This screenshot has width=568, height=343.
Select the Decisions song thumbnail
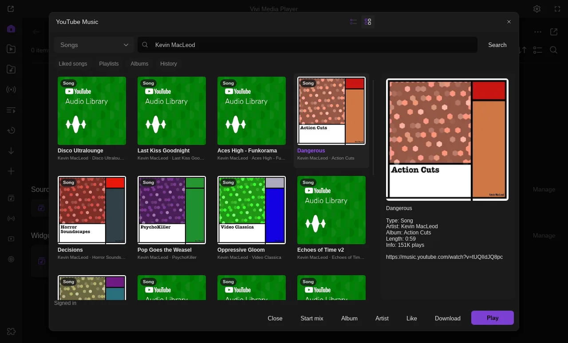(x=92, y=210)
